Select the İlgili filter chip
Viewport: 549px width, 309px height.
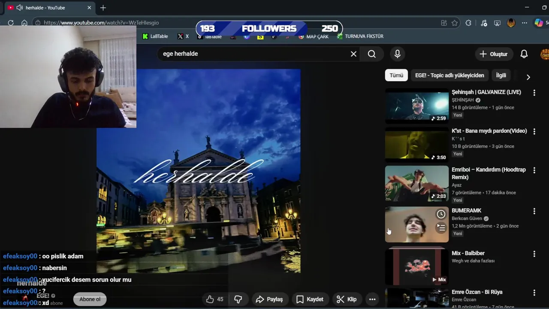point(501,75)
